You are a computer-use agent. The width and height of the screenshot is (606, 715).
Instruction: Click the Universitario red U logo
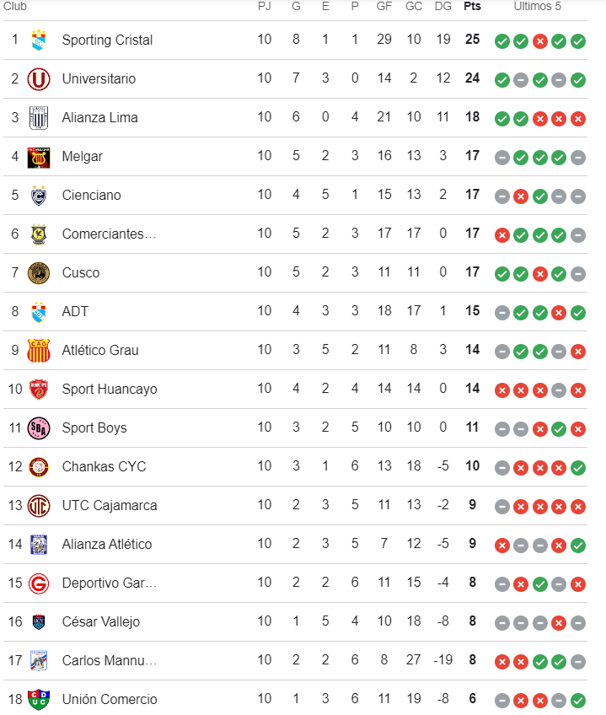[x=38, y=78]
